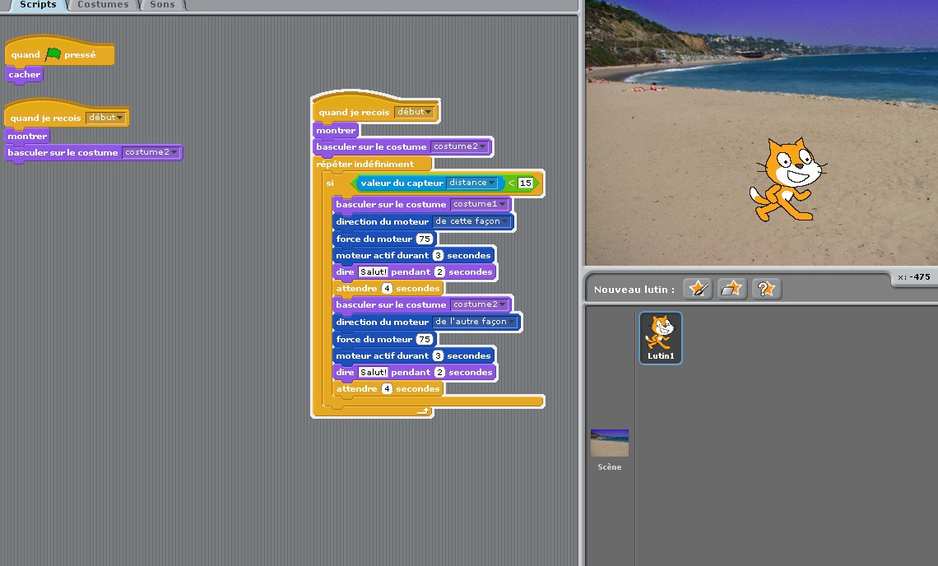Open the 'costume2' dropdown in the short script
Viewport: 938px width, 566px height.
pos(151,152)
